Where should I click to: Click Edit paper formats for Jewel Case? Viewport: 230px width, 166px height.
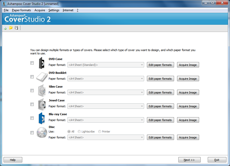(x=160, y=106)
